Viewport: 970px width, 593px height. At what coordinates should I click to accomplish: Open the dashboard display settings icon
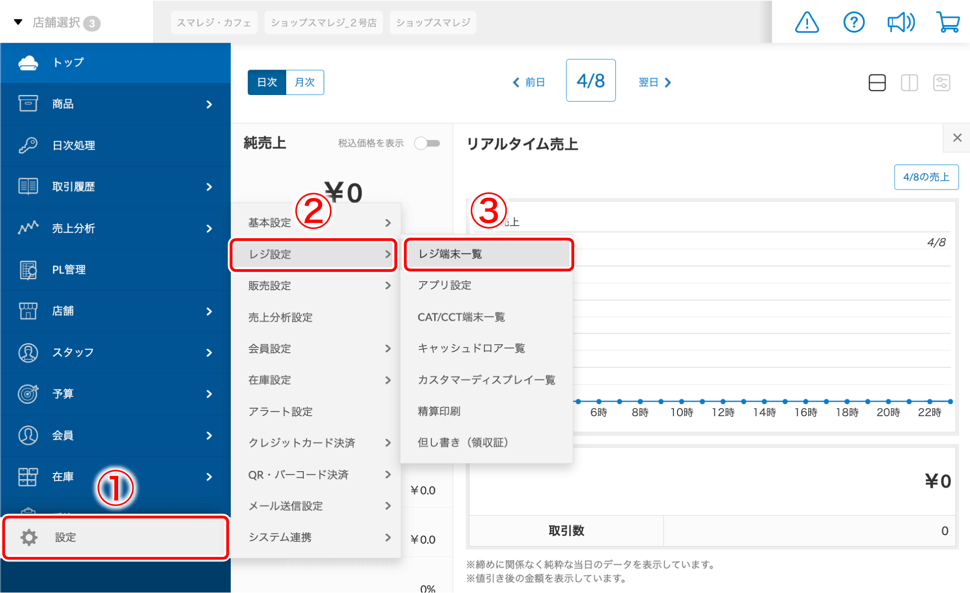[942, 83]
